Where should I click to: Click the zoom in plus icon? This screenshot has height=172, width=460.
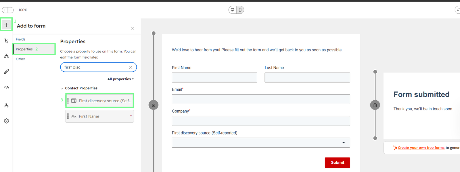point(5,10)
